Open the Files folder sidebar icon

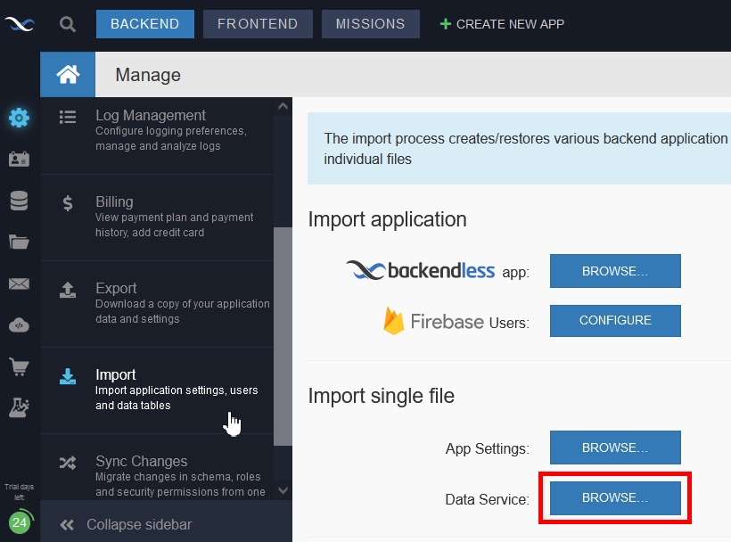coord(19,242)
